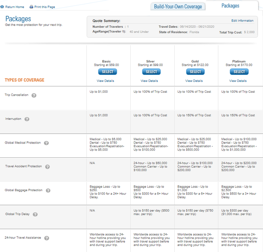Choose the Gold package Select button
Screen dimensions: 263x252
click(195, 72)
